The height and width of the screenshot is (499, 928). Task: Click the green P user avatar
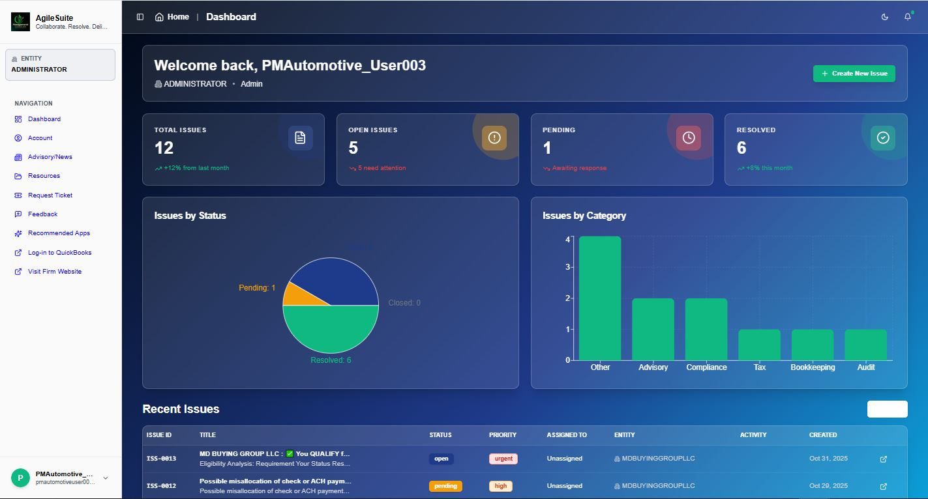coord(20,478)
